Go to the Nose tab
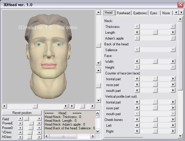This screenshot has height=141, width=185. point(166,13)
